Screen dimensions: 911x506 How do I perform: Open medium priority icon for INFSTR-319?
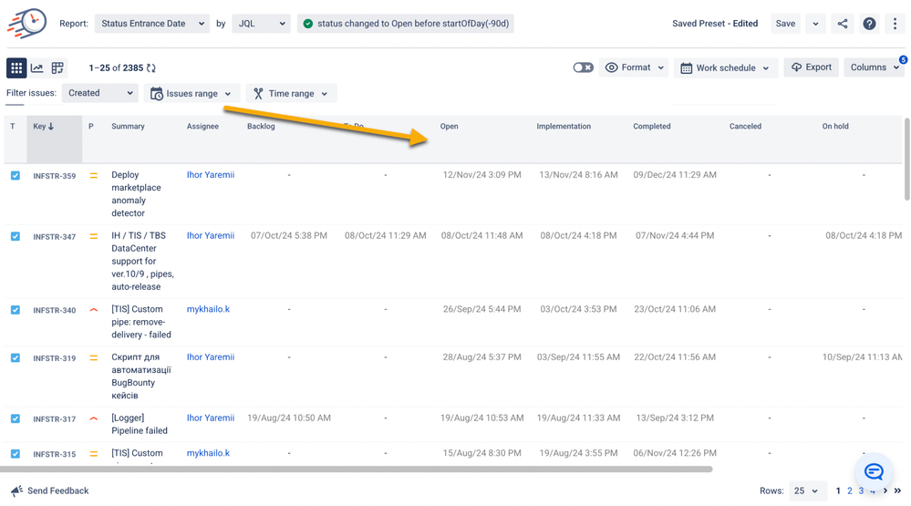[x=94, y=358]
